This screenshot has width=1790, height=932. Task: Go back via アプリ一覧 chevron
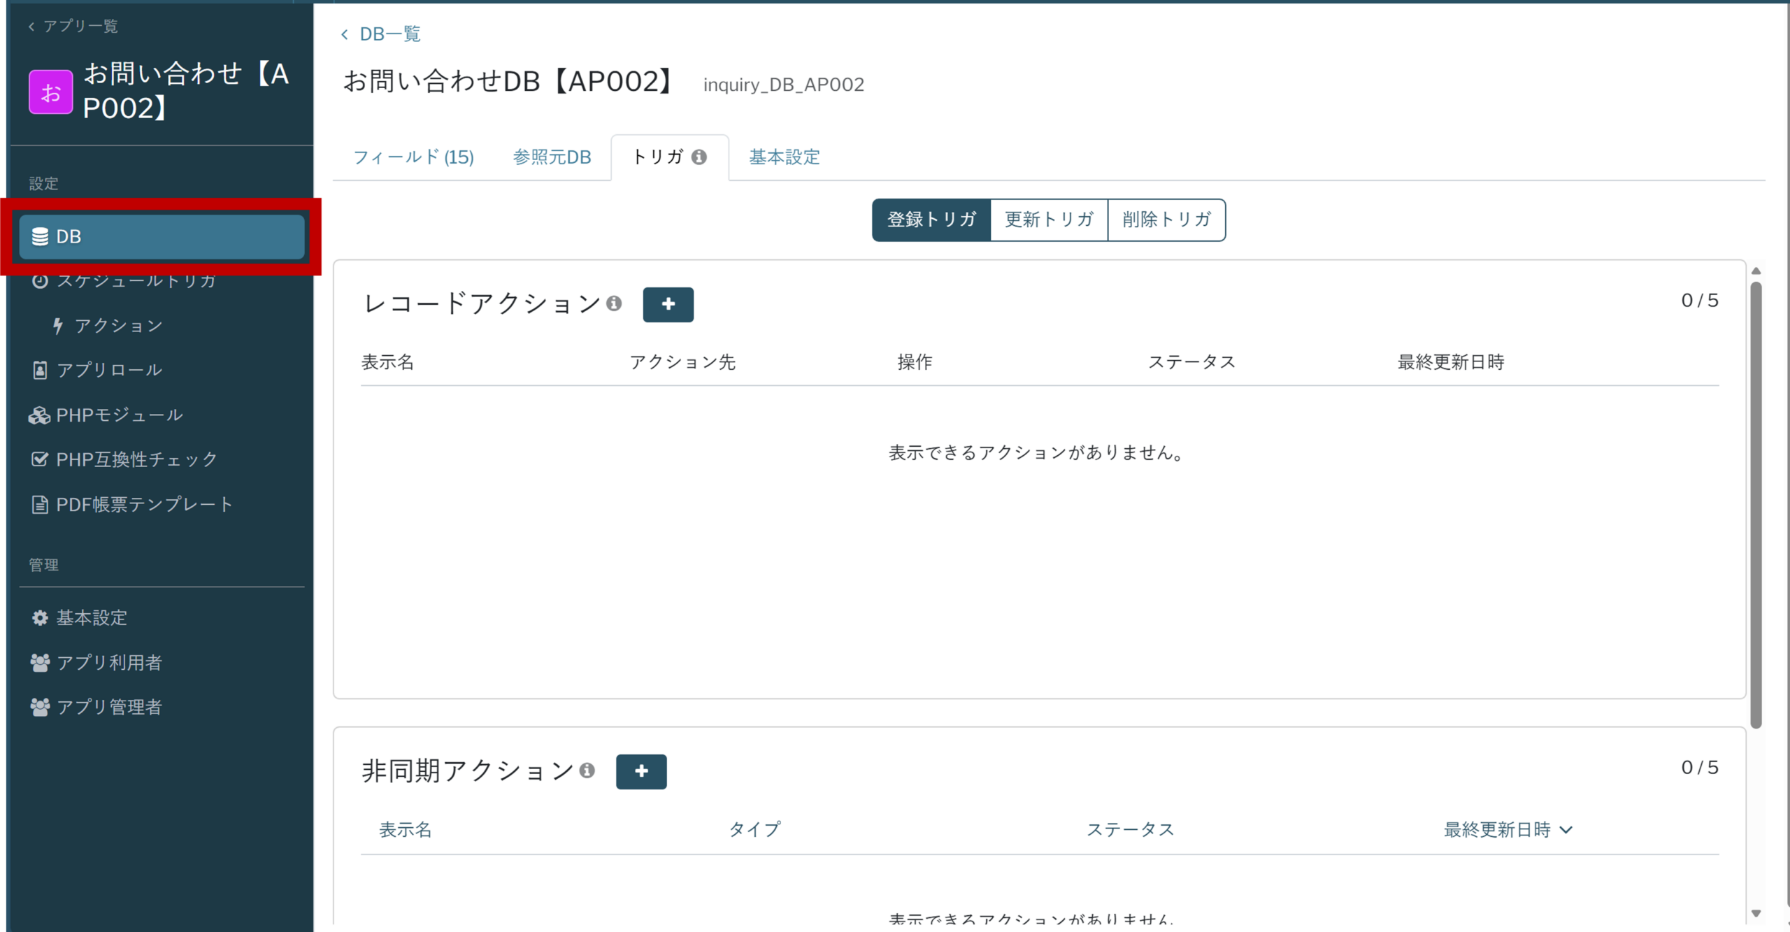tap(32, 27)
